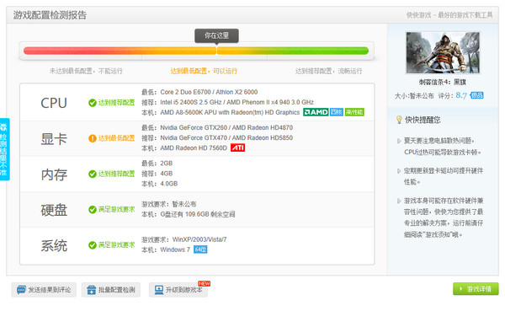Click the blue 64位 badge beside Windows 7

coord(200,249)
